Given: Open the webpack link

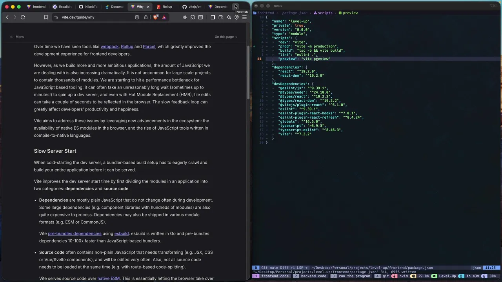Looking at the screenshot, I should (109, 47).
